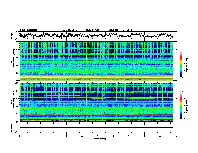Click the time axis tick label '0'
The height and width of the screenshot is (153, 198).
(x=20, y=136)
